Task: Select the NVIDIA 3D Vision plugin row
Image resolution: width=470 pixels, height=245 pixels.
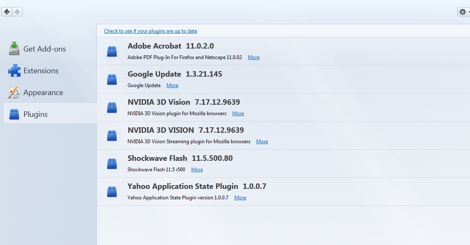Action: tap(283, 107)
